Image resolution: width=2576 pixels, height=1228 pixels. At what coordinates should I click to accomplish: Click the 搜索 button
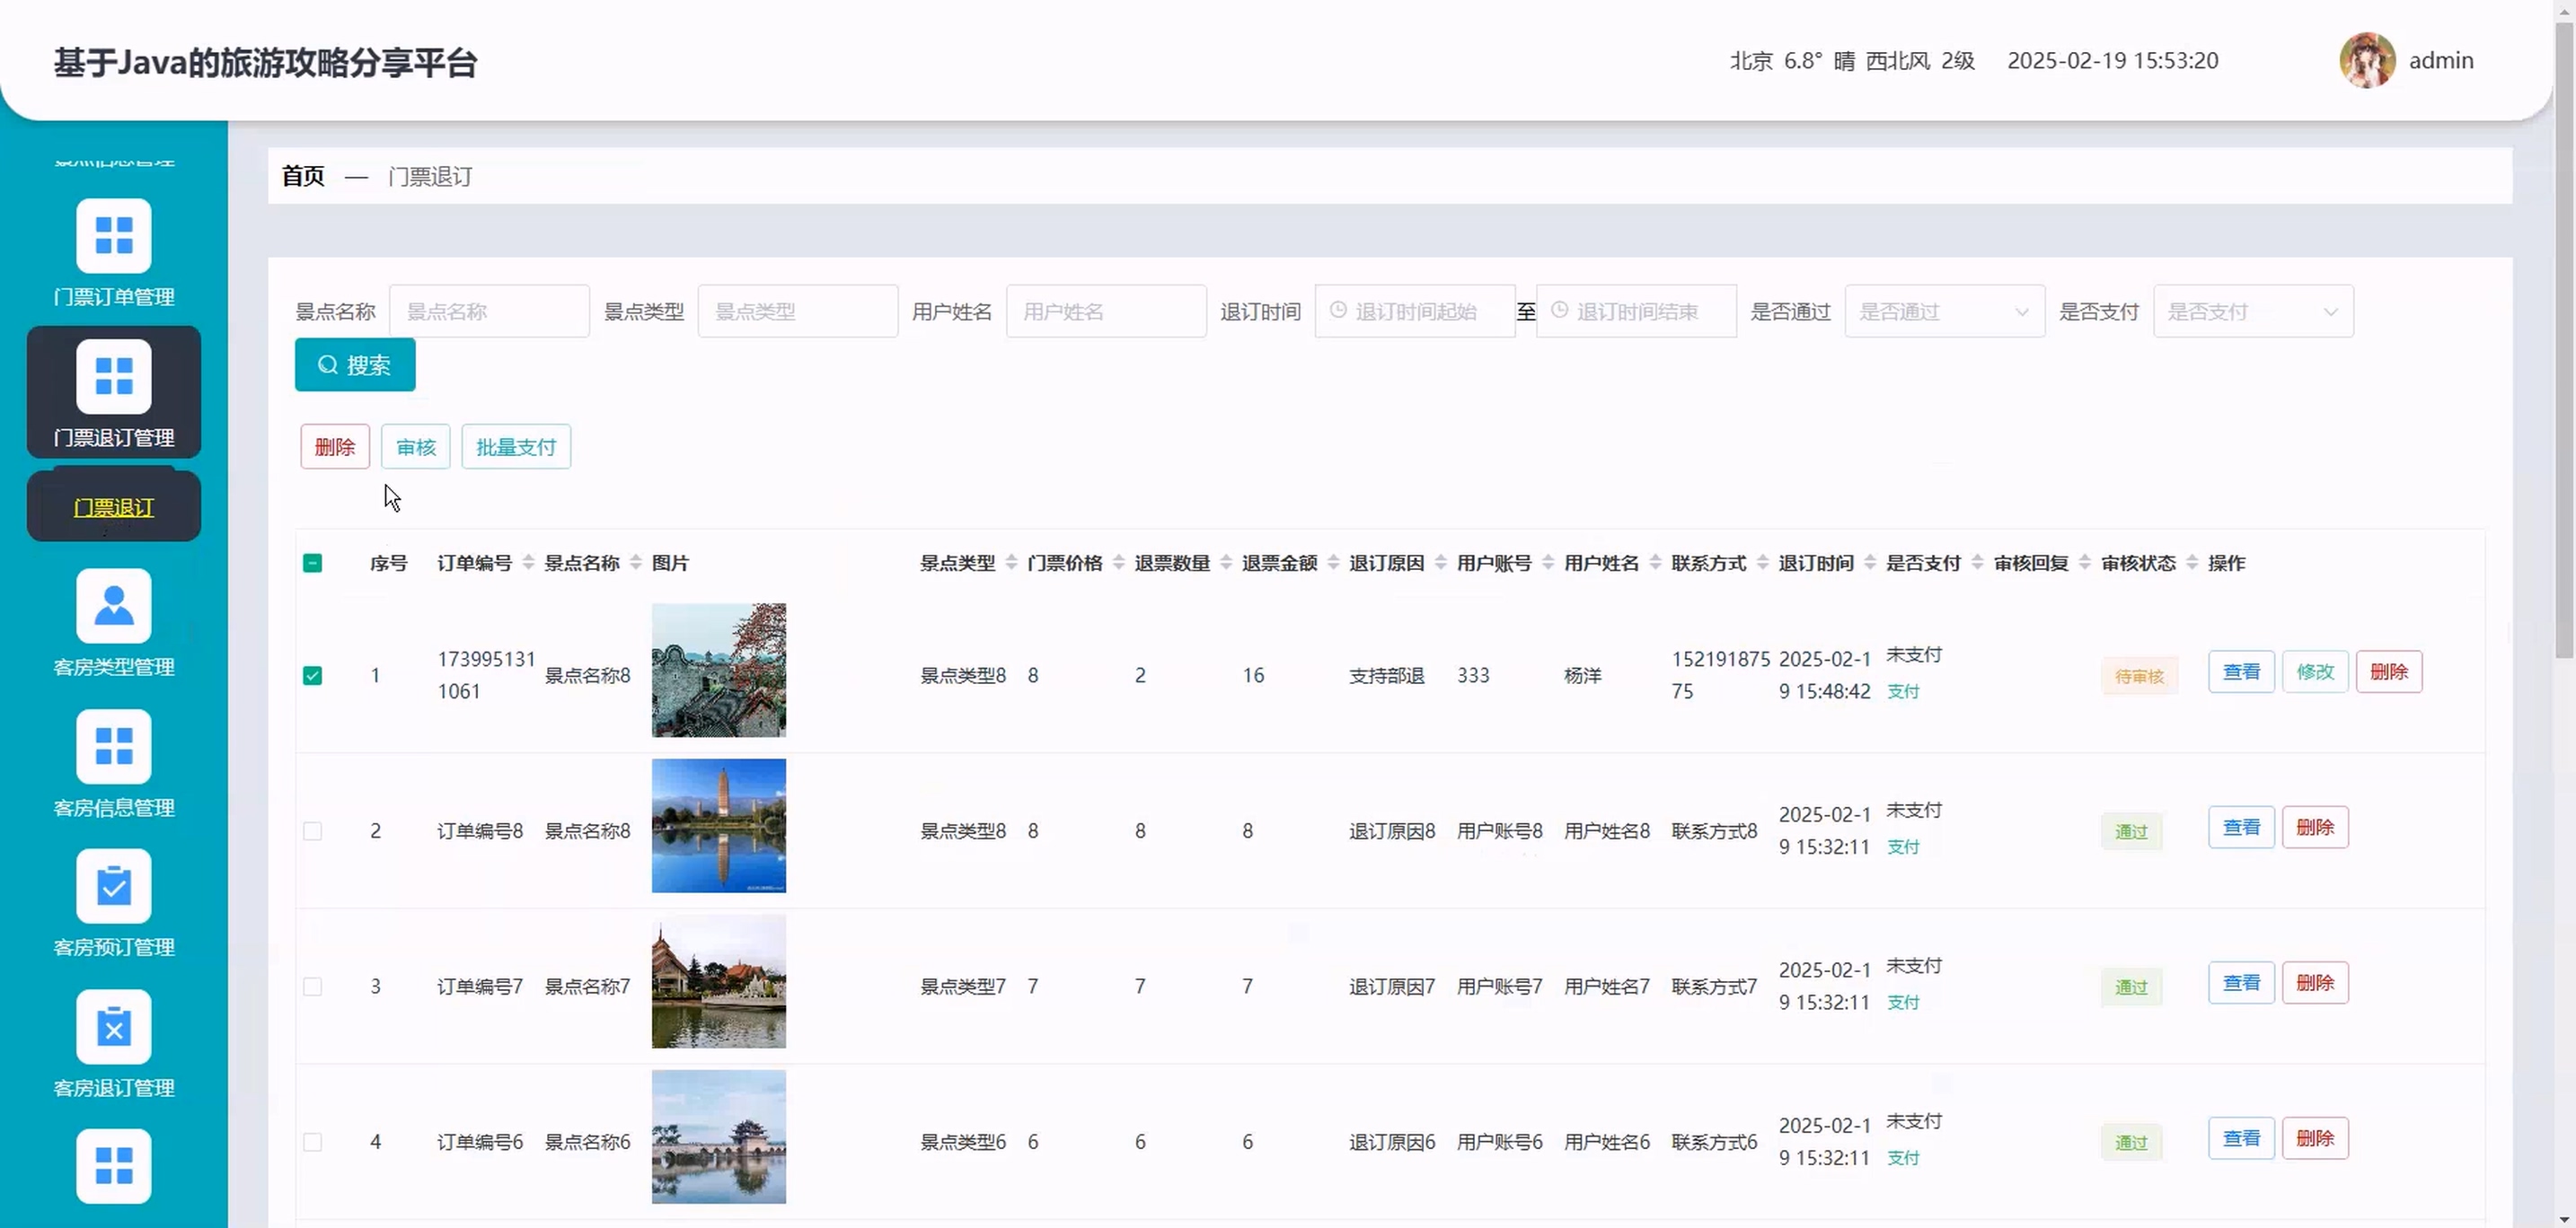(354, 365)
